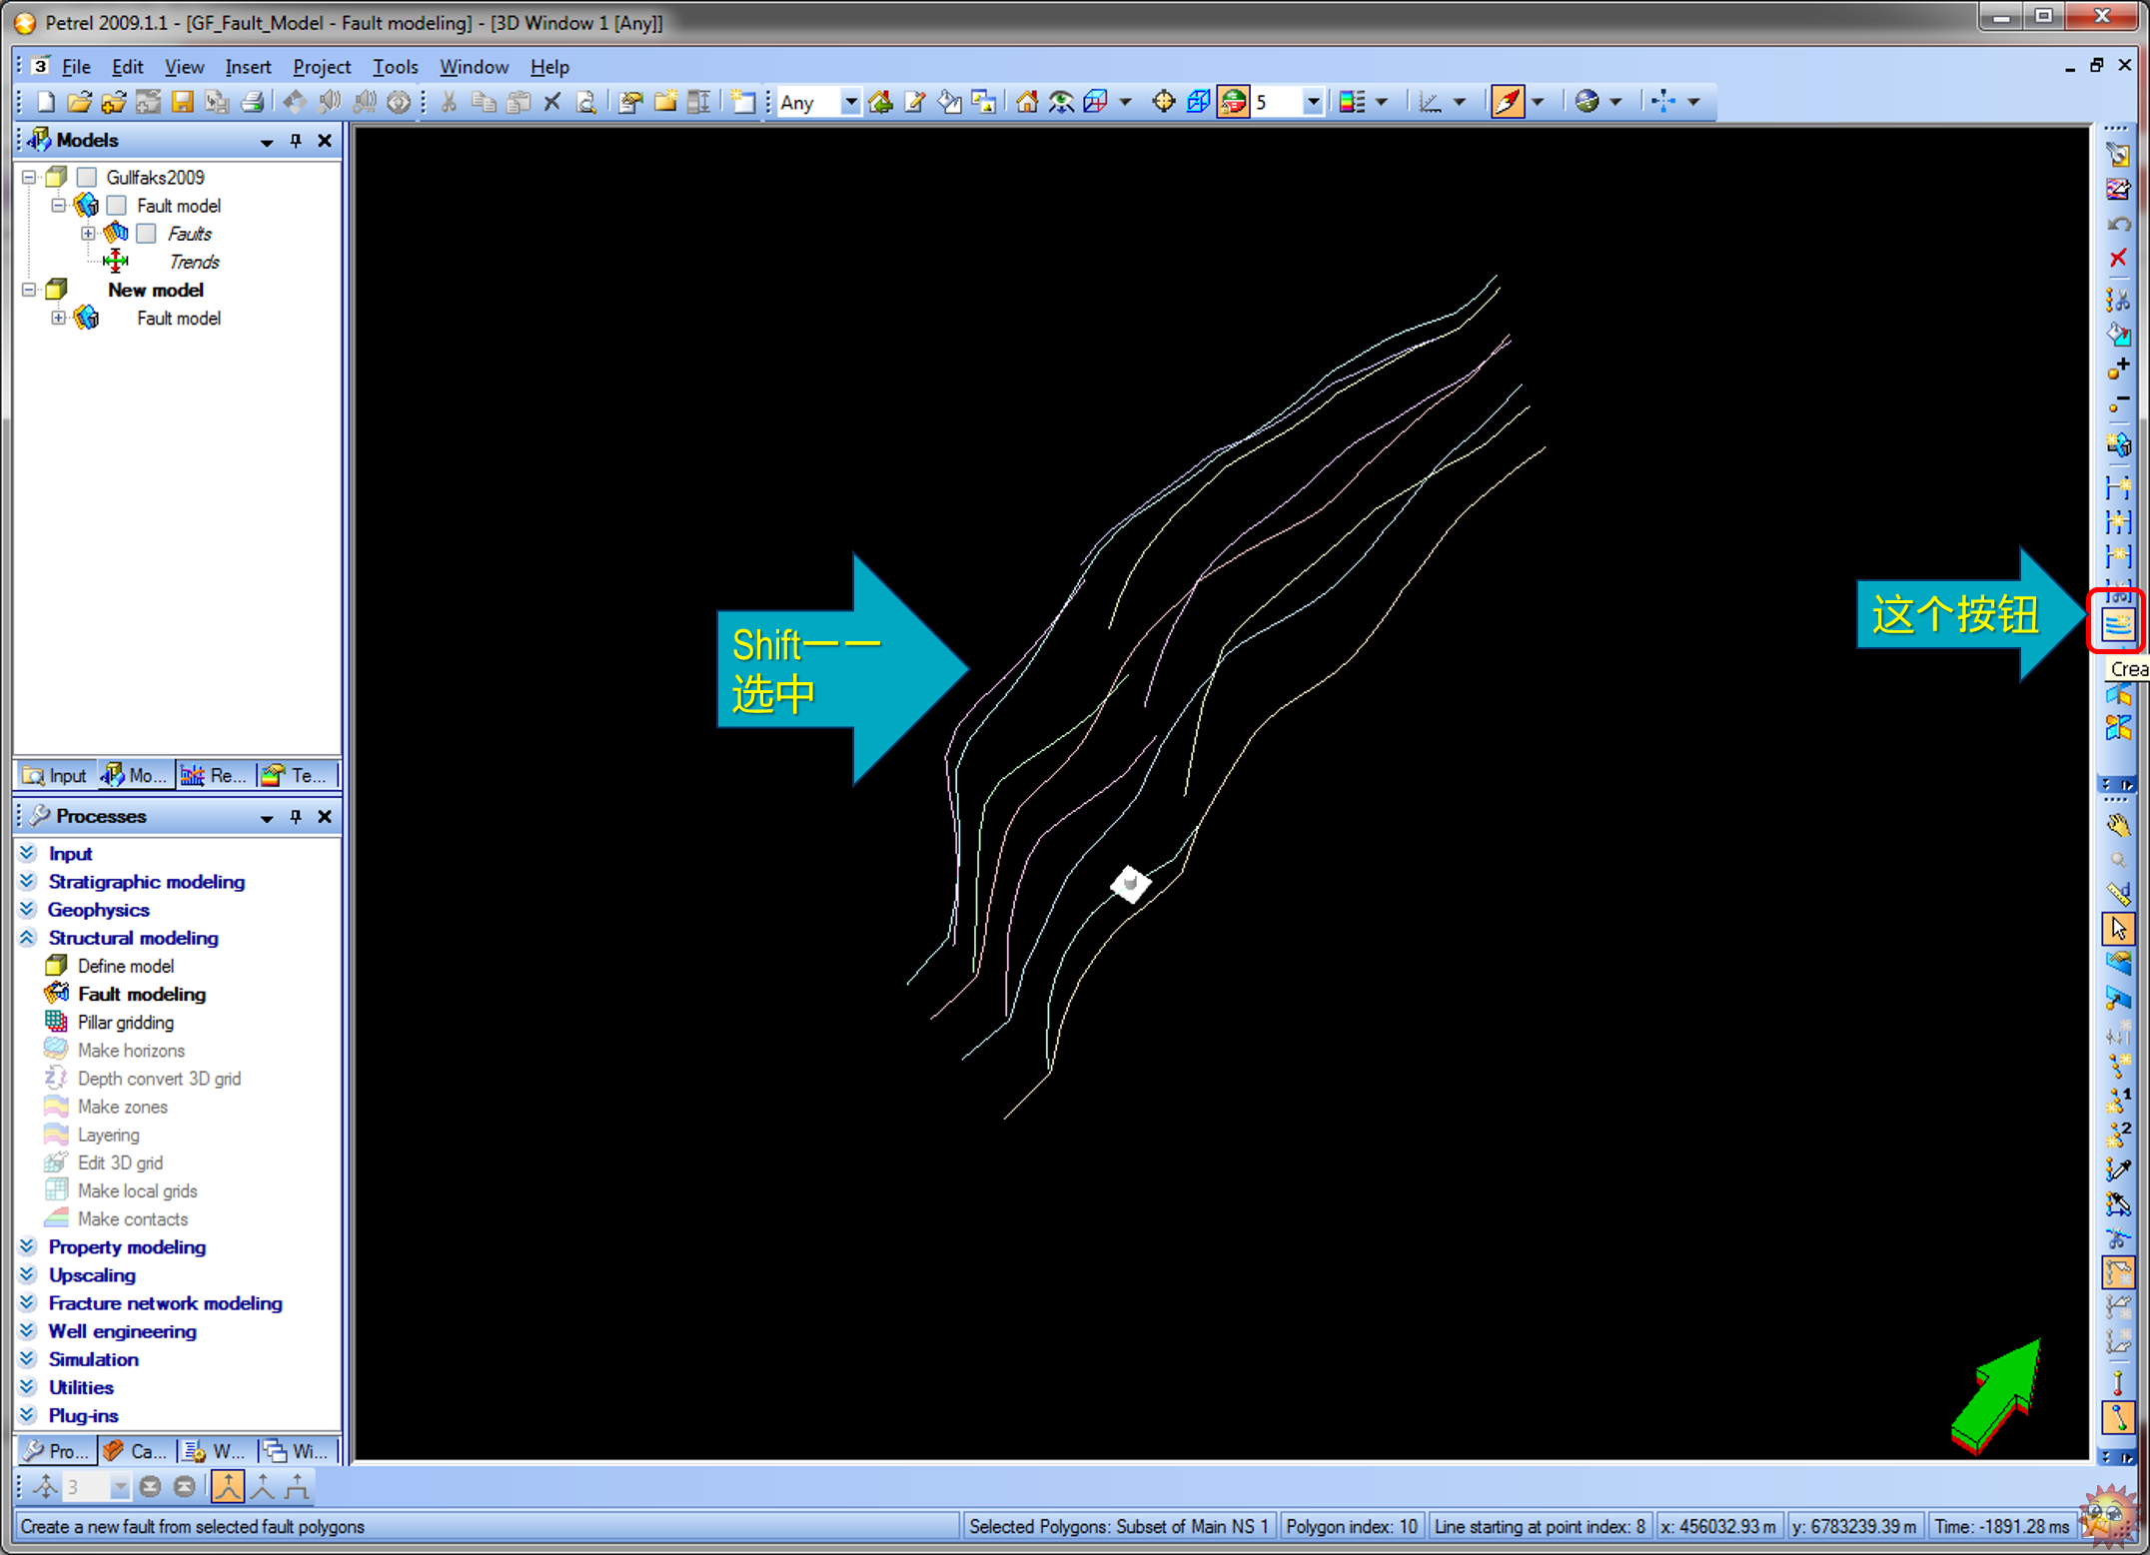Collapse the Structural modeling process group
The width and height of the screenshot is (2150, 1555).
(28, 938)
